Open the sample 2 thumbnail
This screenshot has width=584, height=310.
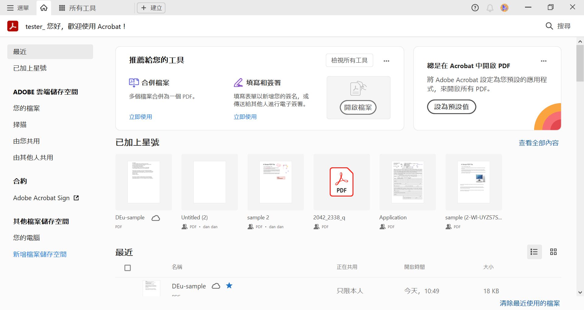(x=275, y=182)
